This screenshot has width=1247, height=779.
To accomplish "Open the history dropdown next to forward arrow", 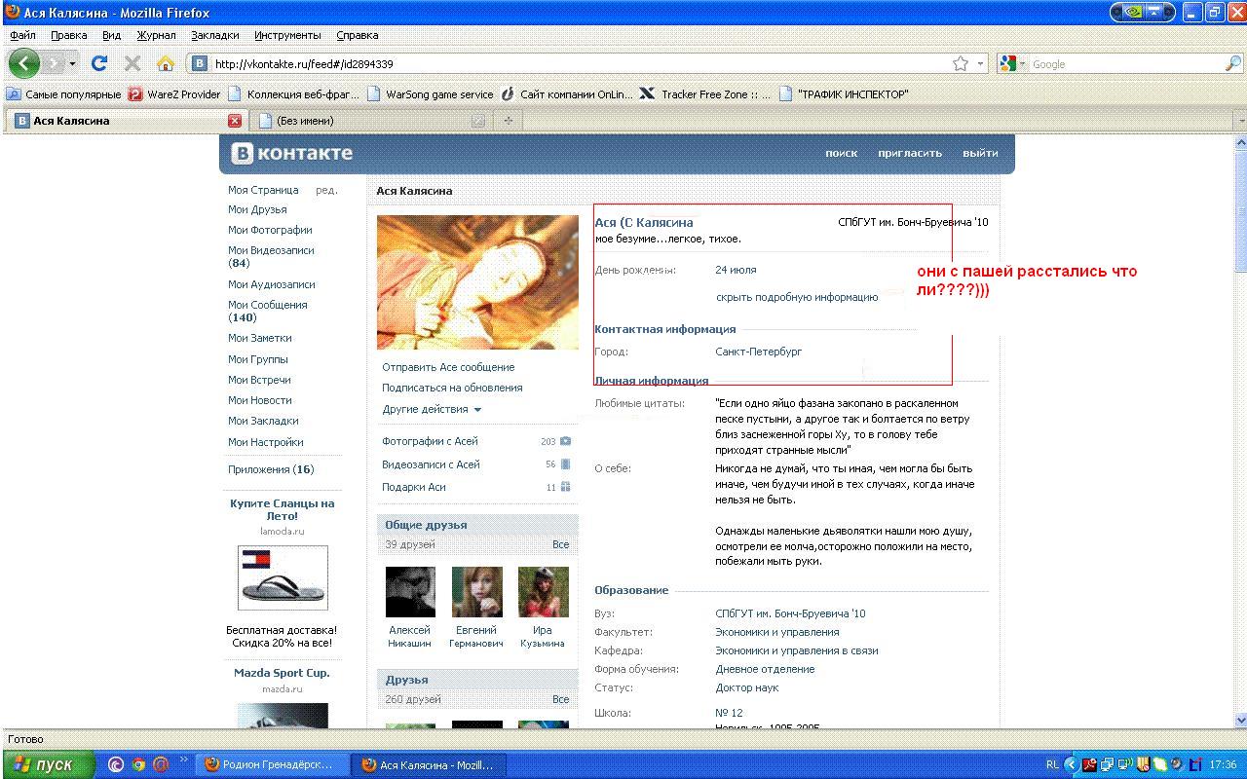I will click(72, 64).
